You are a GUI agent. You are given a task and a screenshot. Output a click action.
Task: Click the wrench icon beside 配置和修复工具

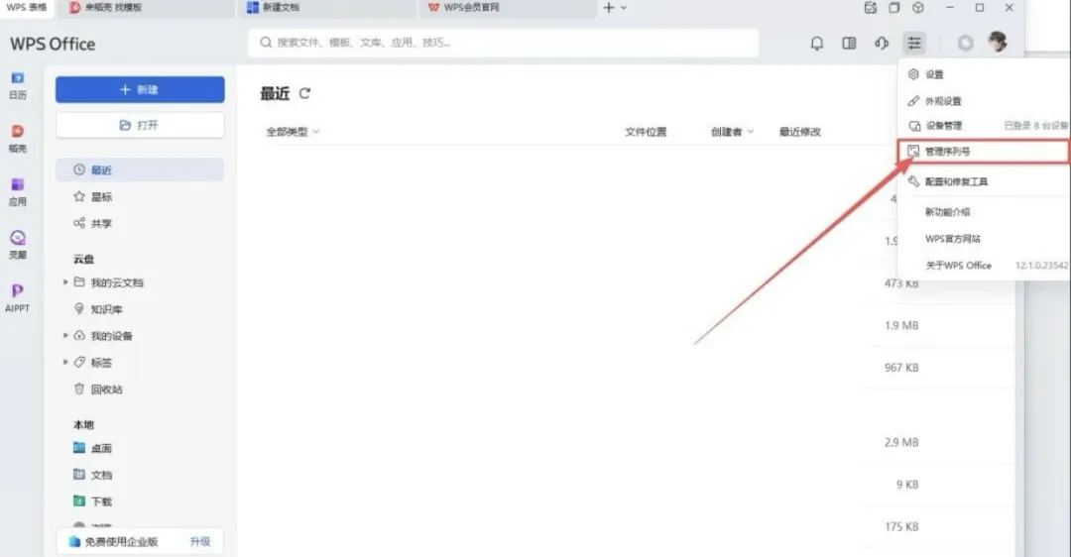(913, 181)
